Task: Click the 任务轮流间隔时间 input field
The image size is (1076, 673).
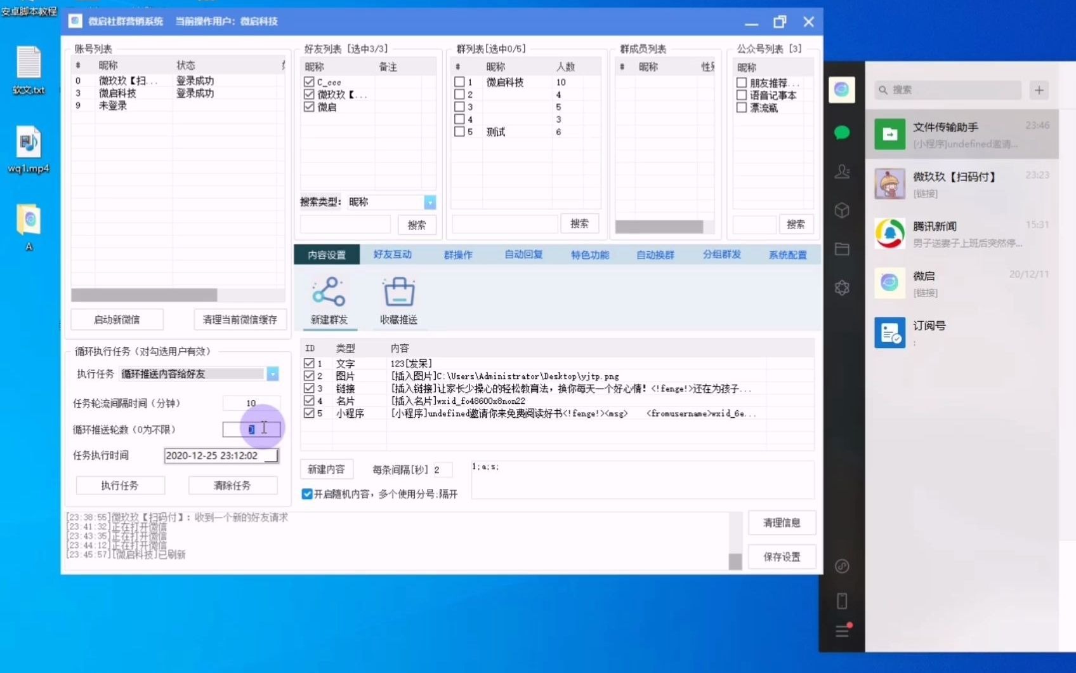Action: (x=251, y=403)
